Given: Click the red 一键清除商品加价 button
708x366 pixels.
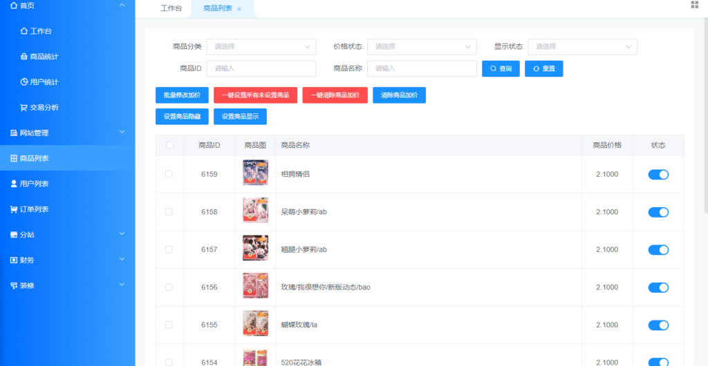Looking at the screenshot, I should pyautogui.click(x=335, y=95).
